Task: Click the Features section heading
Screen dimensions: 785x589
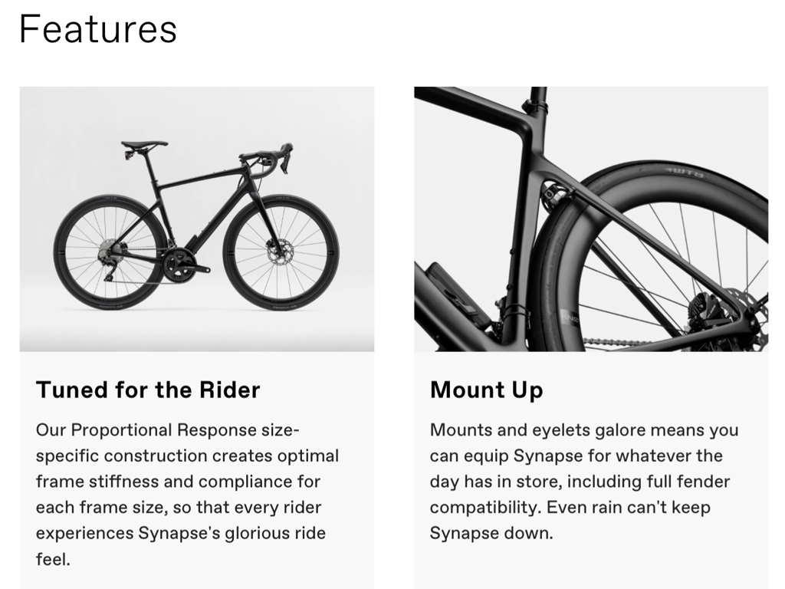Action: pos(97,29)
